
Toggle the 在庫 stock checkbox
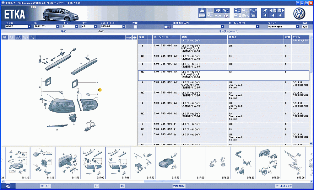(135, 27)
